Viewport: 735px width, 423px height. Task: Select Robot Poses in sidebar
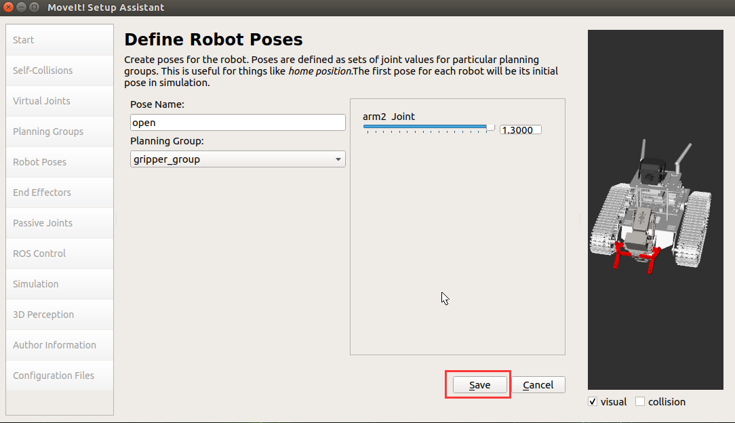point(60,162)
